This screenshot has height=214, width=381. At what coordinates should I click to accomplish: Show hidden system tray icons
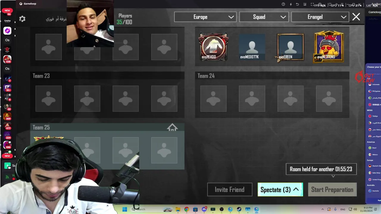[323, 209]
